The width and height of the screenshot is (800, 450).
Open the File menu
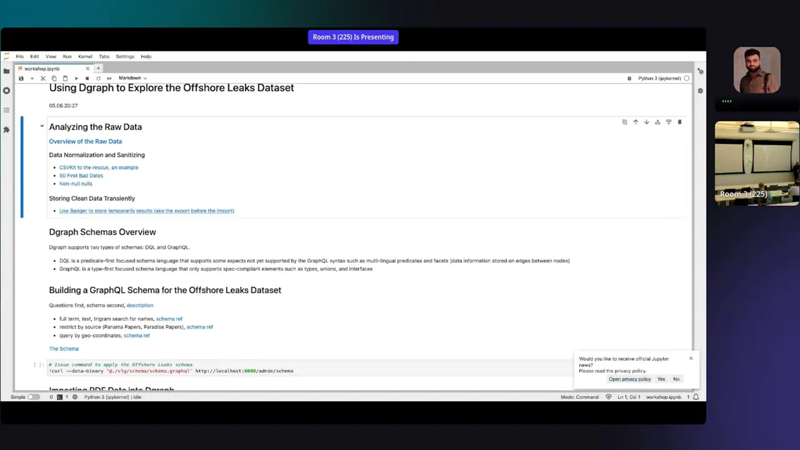coord(20,56)
